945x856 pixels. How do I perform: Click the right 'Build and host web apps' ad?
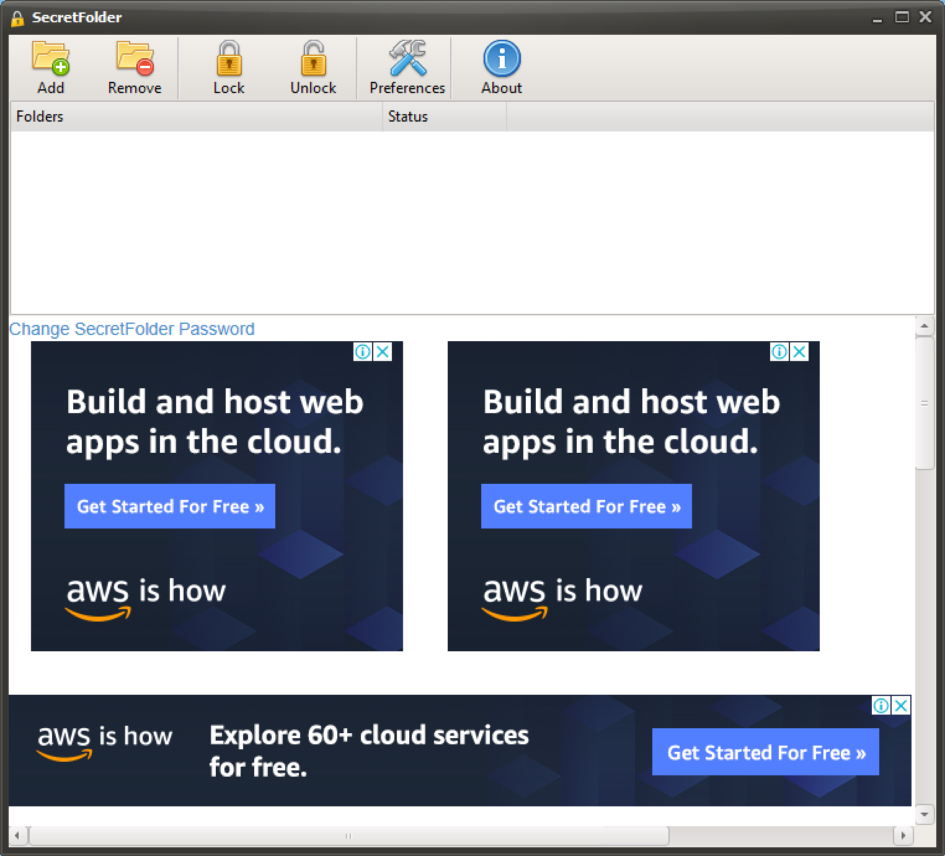[634, 496]
